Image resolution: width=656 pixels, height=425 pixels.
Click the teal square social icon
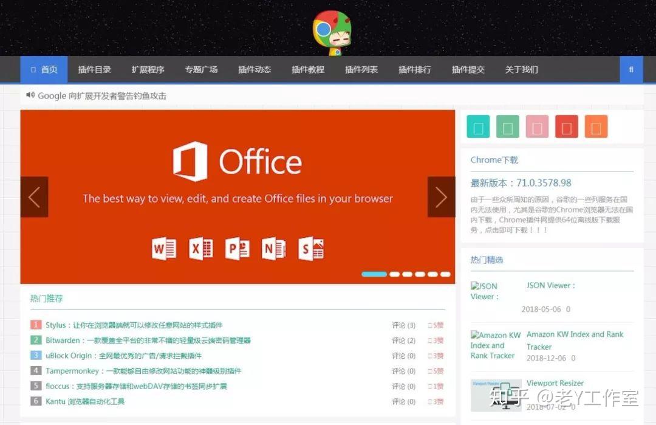478,126
